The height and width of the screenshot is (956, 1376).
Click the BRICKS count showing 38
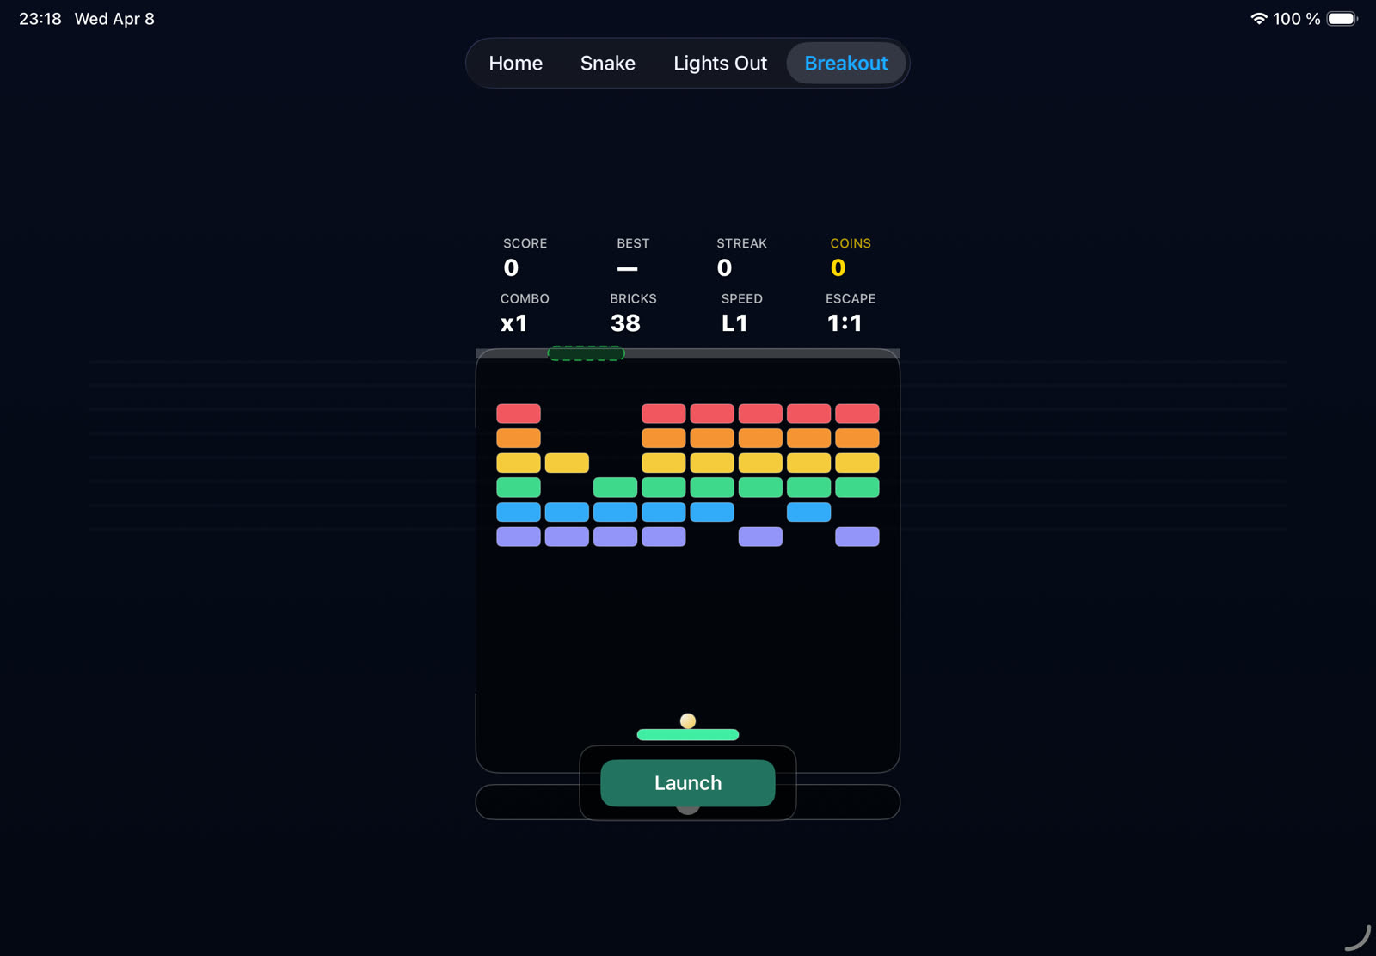tap(625, 323)
